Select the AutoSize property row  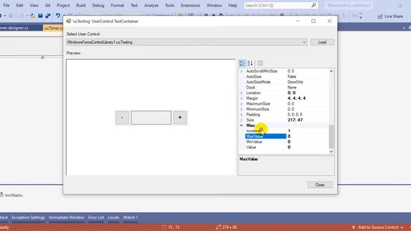point(286,76)
